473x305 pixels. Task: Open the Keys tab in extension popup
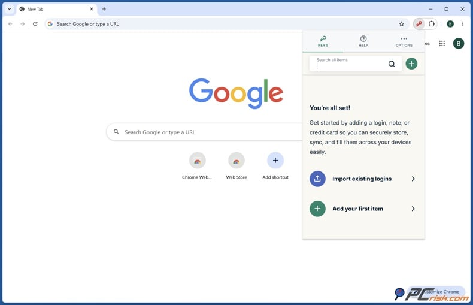323,41
